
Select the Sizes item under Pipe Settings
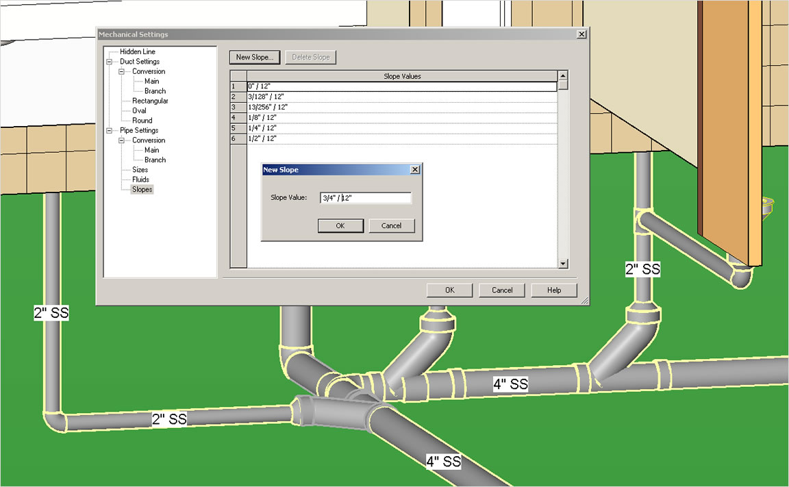click(x=140, y=170)
